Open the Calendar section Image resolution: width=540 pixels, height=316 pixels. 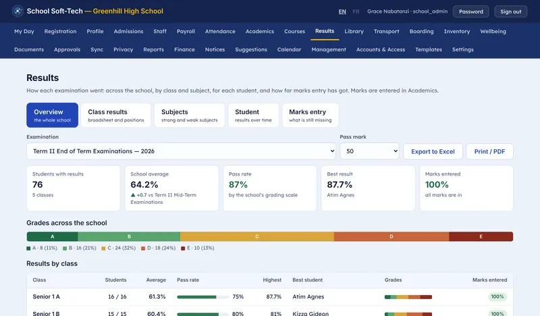pos(289,49)
